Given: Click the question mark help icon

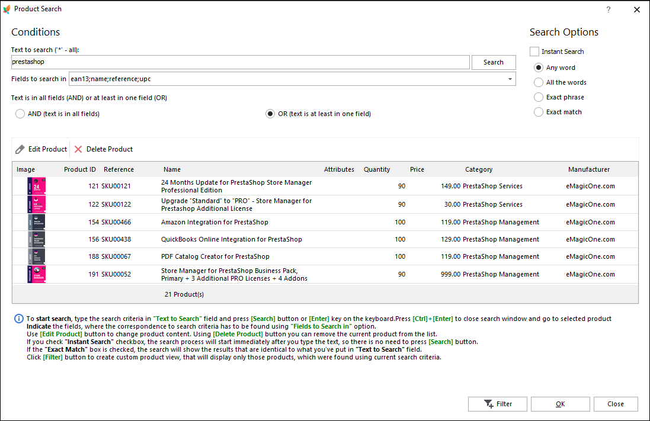Looking at the screenshot, I should coord(608,9).
